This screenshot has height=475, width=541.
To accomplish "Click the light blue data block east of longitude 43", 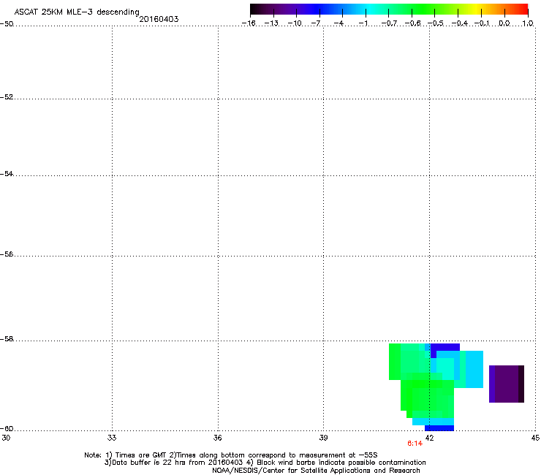I will pos(474,369).
